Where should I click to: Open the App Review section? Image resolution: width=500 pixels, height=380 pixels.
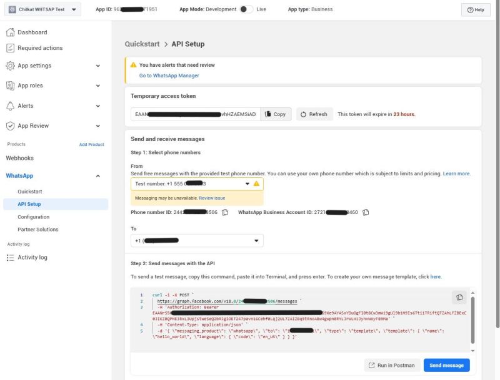click(x=39, y=125)
